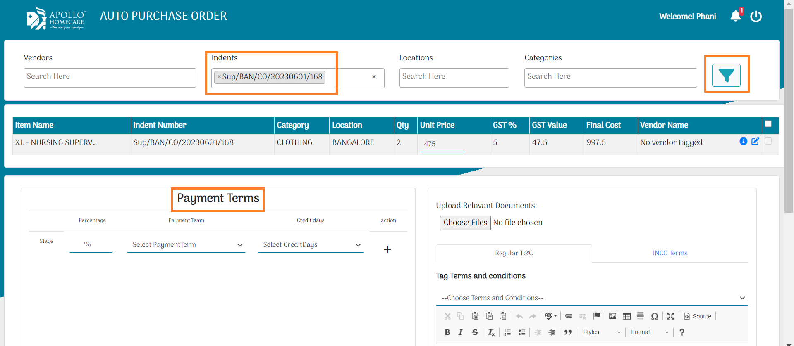Open the notifications bell

point(736,16)
